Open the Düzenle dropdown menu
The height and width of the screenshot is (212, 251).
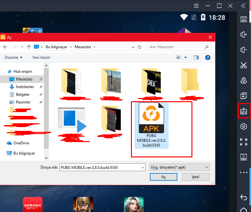[x=13, y=57]
